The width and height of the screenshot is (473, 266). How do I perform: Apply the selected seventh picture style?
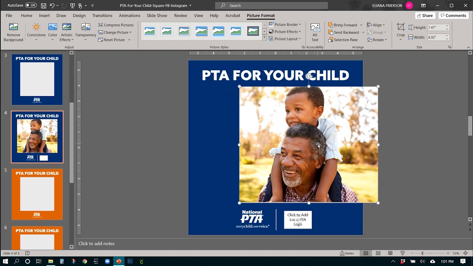253,31
